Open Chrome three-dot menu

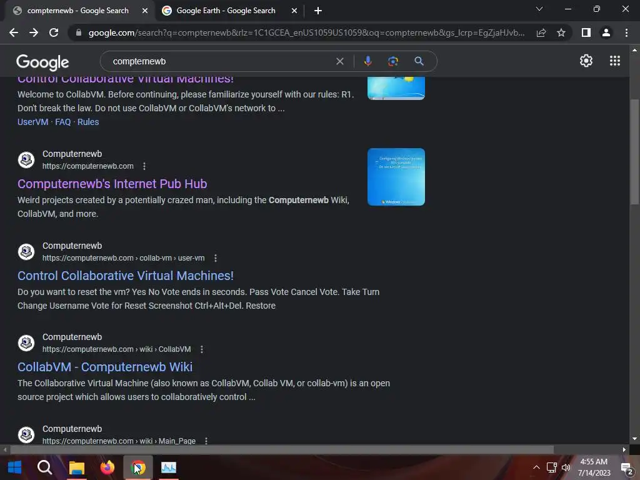(x=626, y=32)
